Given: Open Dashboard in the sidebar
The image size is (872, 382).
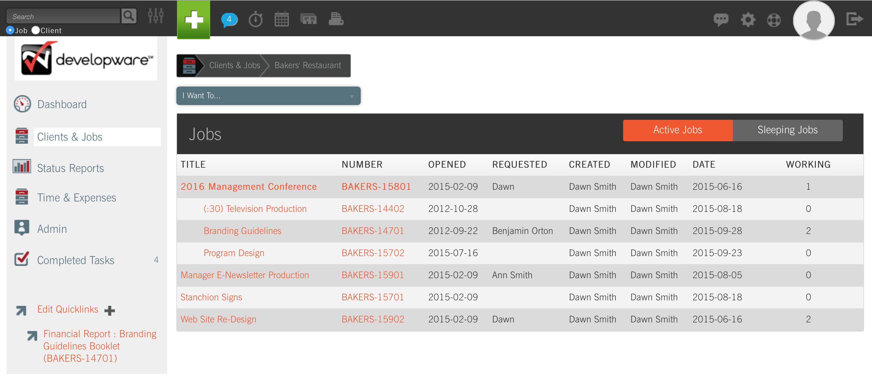Looking at the screenshot, I should click(62, 104).
